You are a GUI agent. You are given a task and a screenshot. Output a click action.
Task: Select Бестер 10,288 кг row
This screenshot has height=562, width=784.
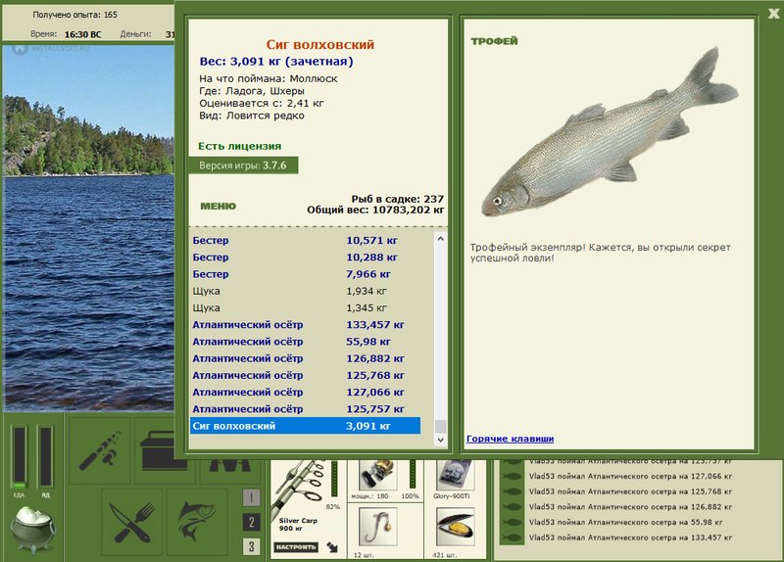point(305,258)
